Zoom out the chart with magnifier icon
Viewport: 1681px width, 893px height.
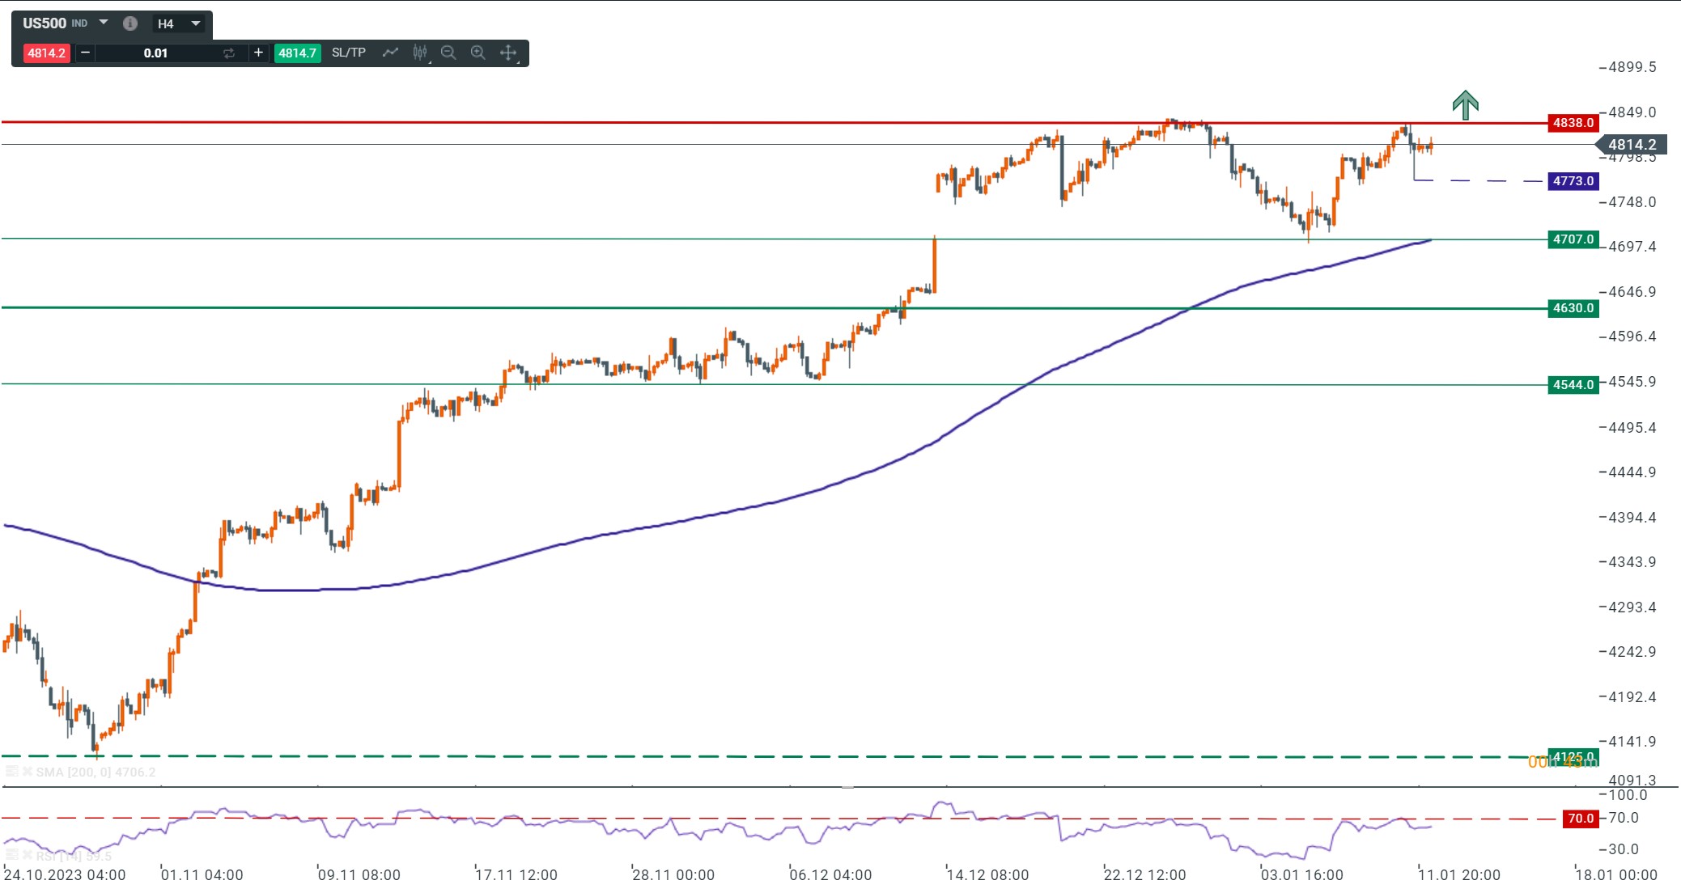[448, 52]
